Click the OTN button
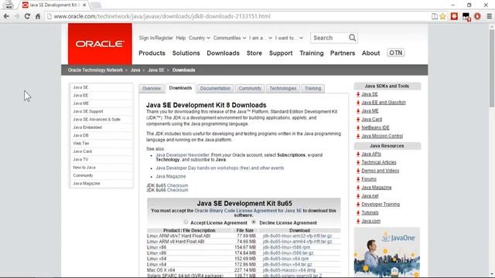This screenshot has height=278, width=495. [395, 53]
